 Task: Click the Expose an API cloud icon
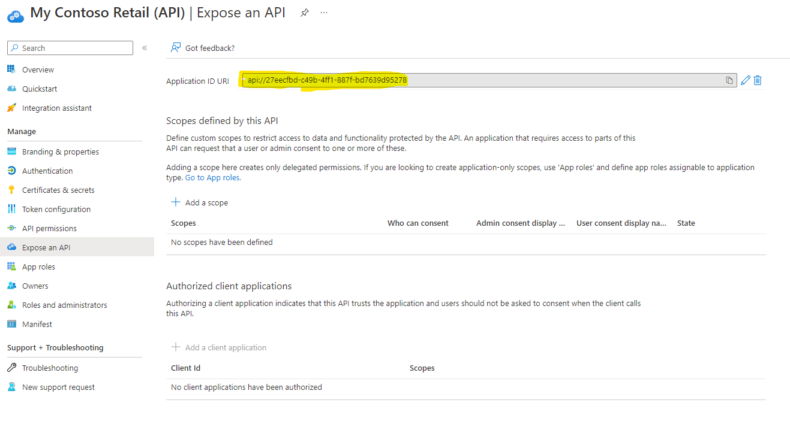click(x=11, y=247)
